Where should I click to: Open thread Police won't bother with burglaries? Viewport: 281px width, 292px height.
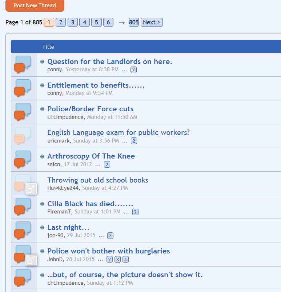pyautogui.click(x=108, y=251)
